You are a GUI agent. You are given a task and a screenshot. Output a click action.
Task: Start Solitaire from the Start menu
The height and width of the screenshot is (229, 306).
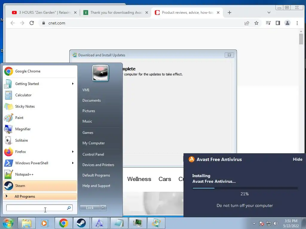pos(40,140)
